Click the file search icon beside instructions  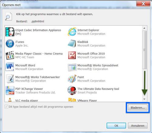pos(9,16)
